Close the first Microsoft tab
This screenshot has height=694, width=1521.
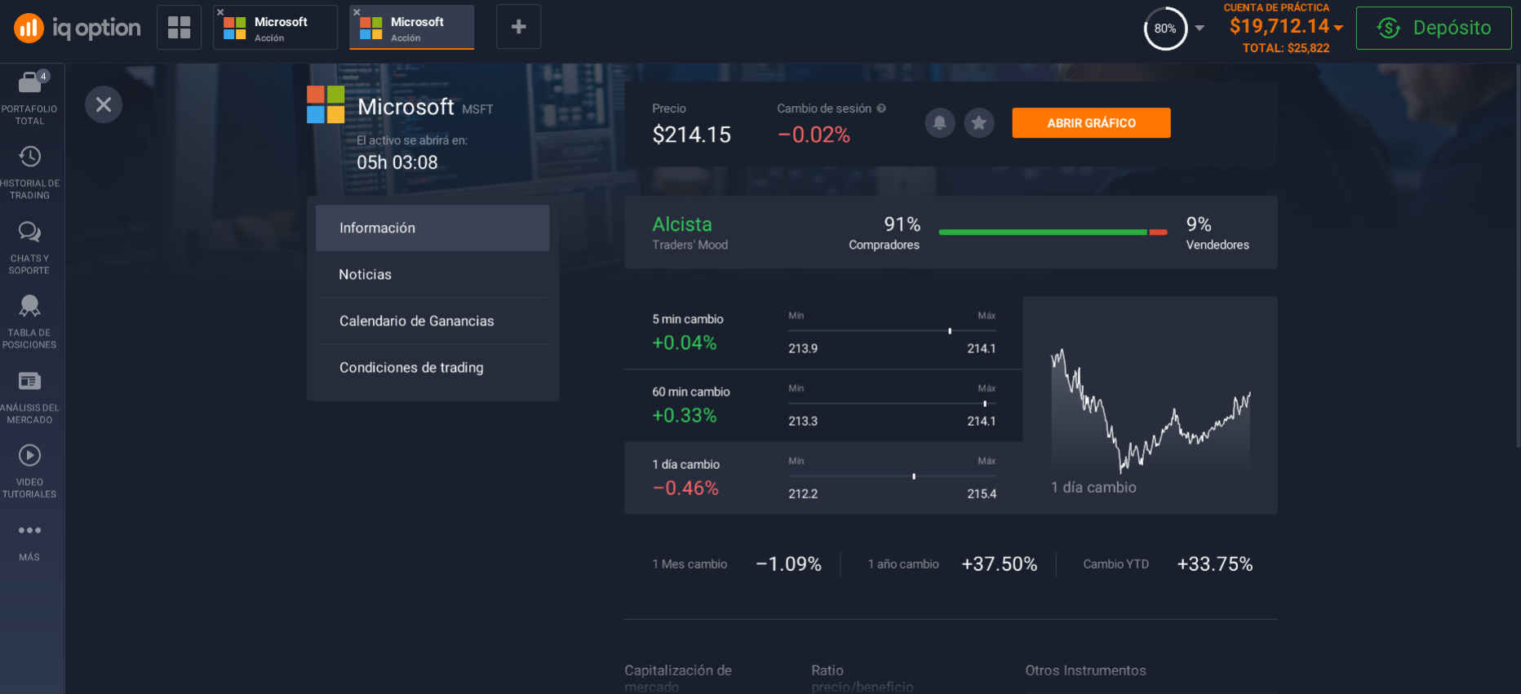pos(220,12)
